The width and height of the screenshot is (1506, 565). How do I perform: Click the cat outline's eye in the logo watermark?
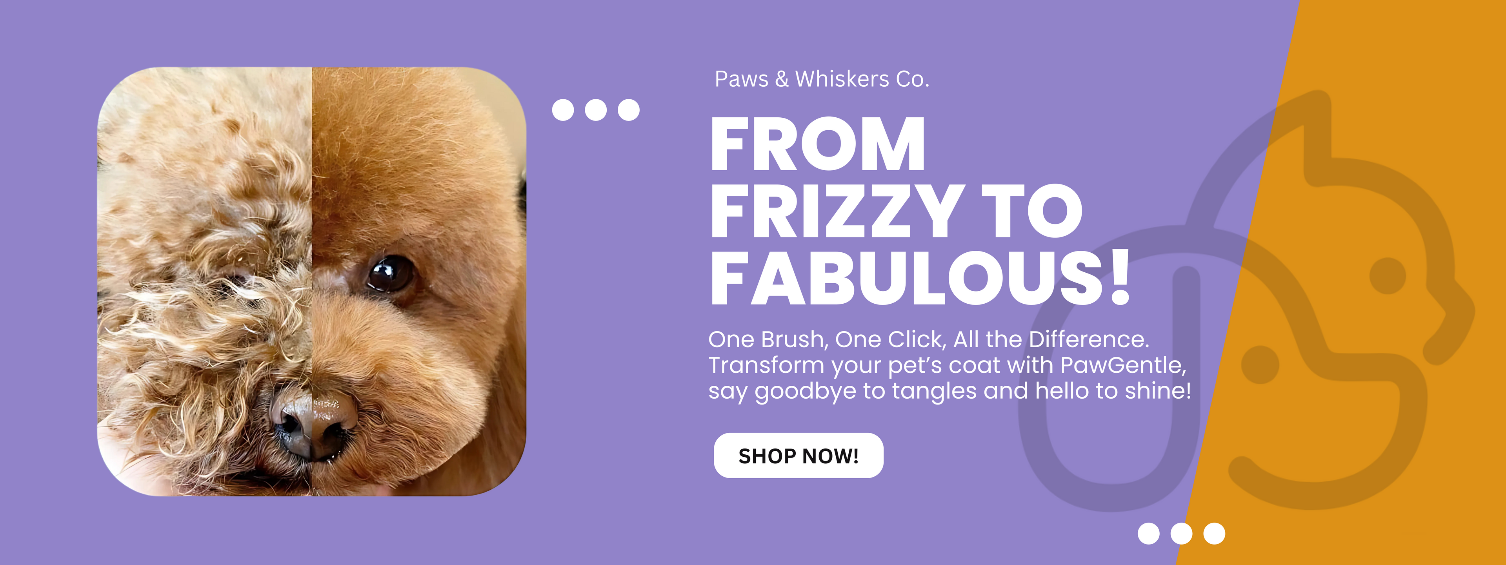(1388, 275)
